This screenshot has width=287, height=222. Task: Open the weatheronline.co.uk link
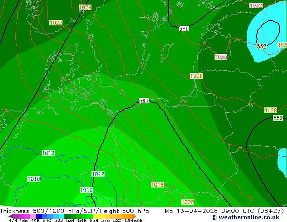pyautogui.click(x=245, y=217)
